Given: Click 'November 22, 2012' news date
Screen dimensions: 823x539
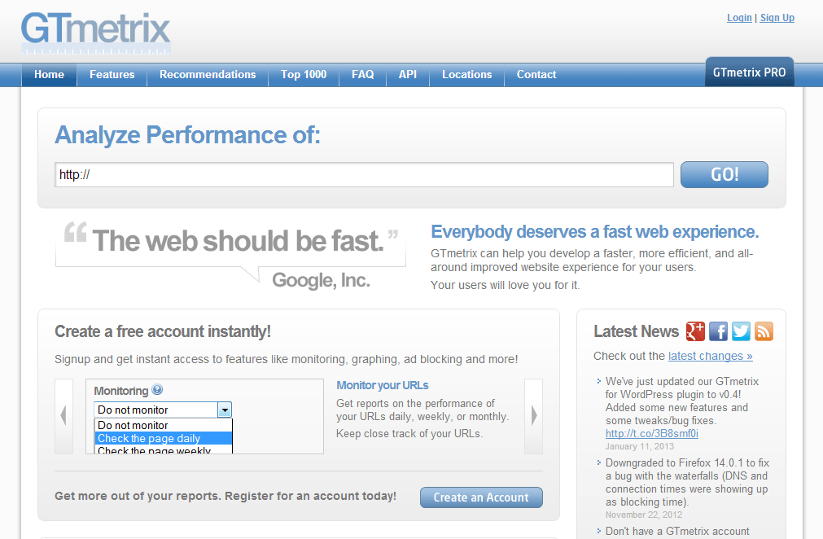Looking at the screenshot, I should pyautogui.click(x=644, y=515).
